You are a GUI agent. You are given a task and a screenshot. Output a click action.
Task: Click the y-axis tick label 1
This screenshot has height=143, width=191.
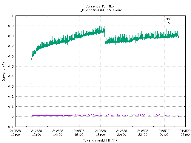point(13,16)
